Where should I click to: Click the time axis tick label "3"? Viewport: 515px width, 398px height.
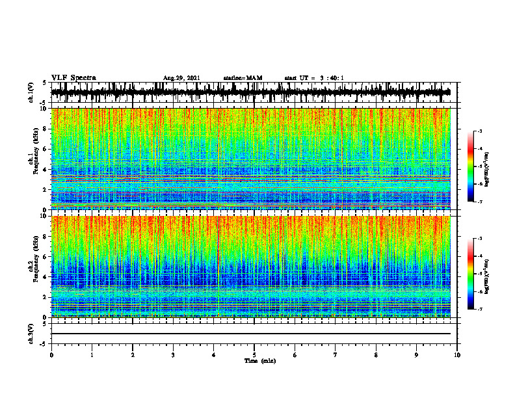(x=173, y=355)
